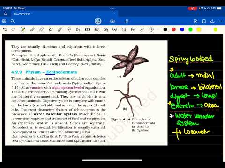The image size is (225, 168).
Task: Pick the lime pen color swatch
Action: [x=216, y=29]
